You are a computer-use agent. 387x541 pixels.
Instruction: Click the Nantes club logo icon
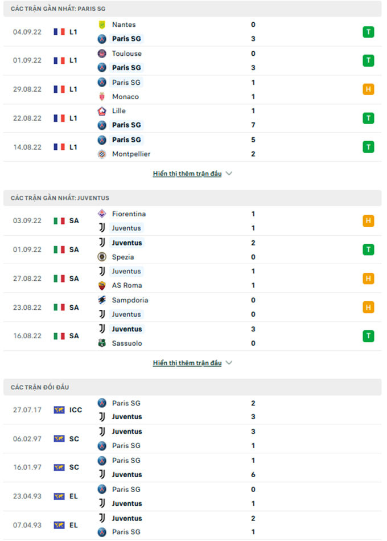click(102, 24)
